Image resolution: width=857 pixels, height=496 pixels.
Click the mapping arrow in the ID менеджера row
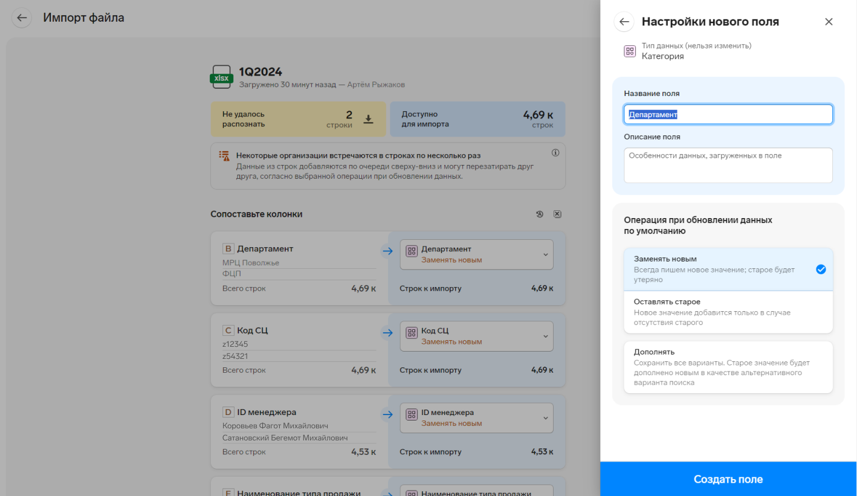(387, 414)
